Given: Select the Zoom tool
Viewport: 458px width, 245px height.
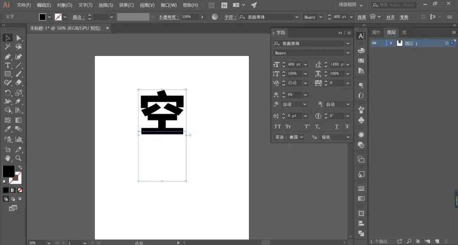Looking at the screenshot, I should point(18,158).
